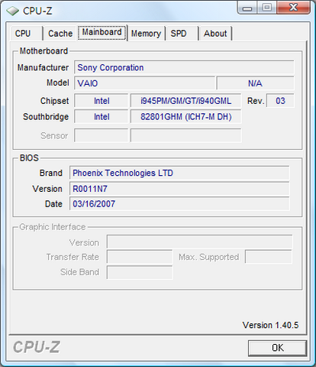
Task: Click the empty Sensor vendor field
Action: (x=102, y=135)
